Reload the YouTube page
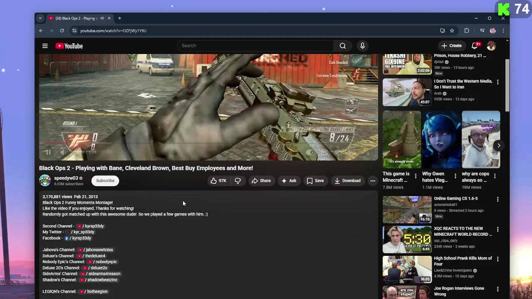 [x=62, y=31]
